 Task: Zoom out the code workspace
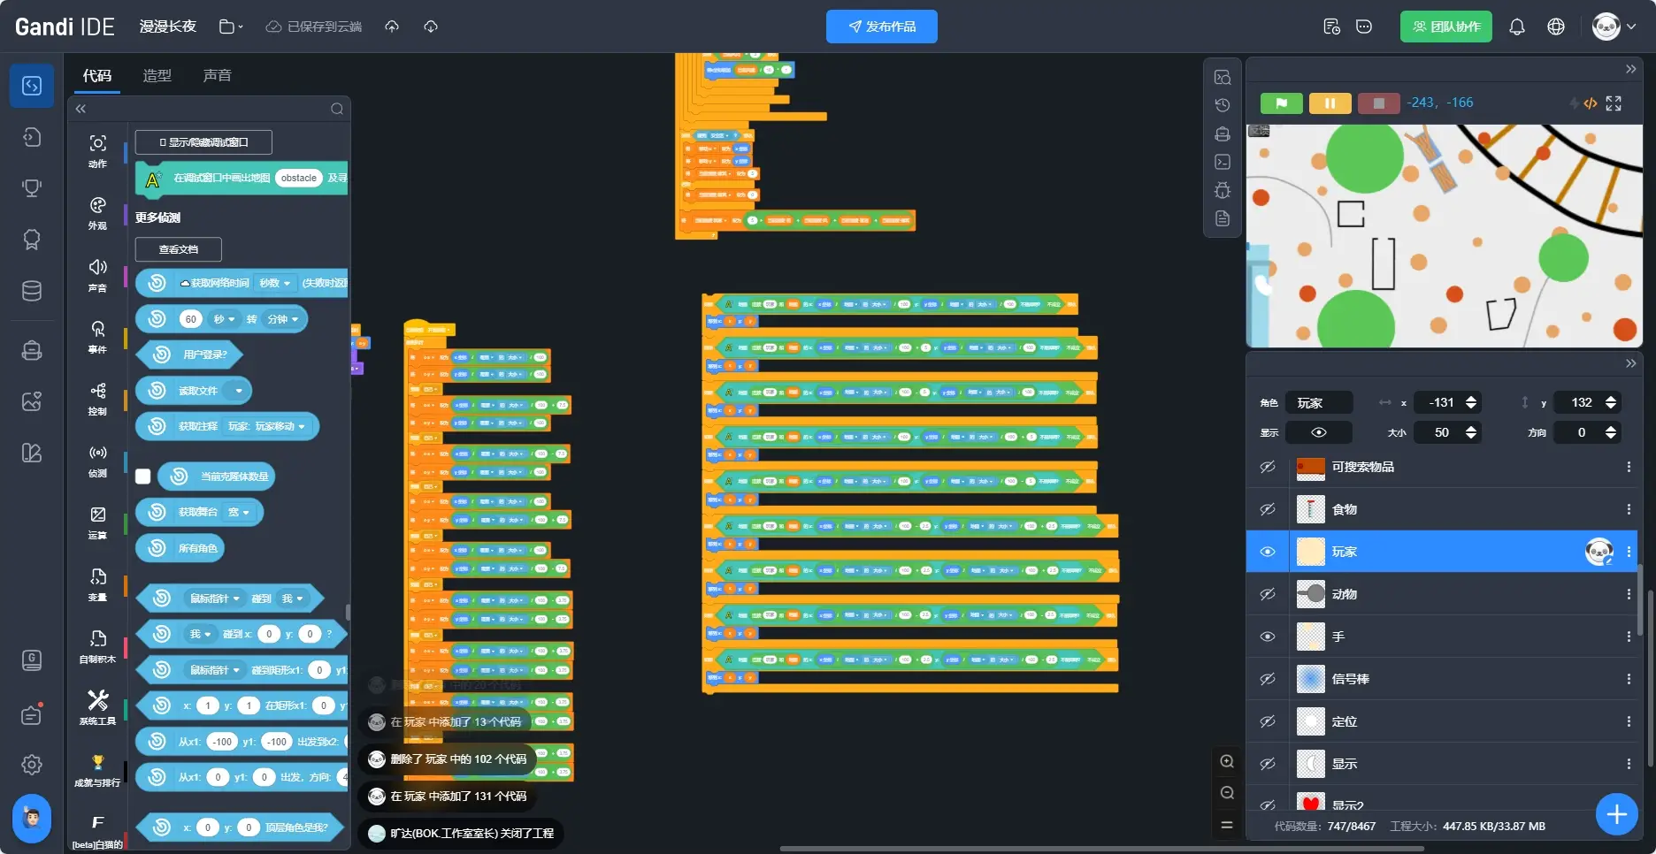[1227, 793]
